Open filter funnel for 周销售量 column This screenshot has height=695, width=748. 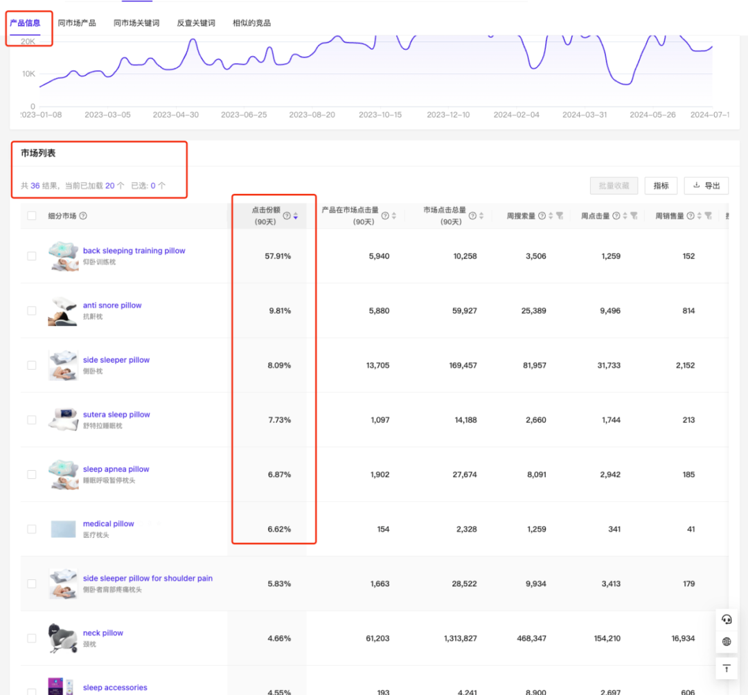[709, 216]
